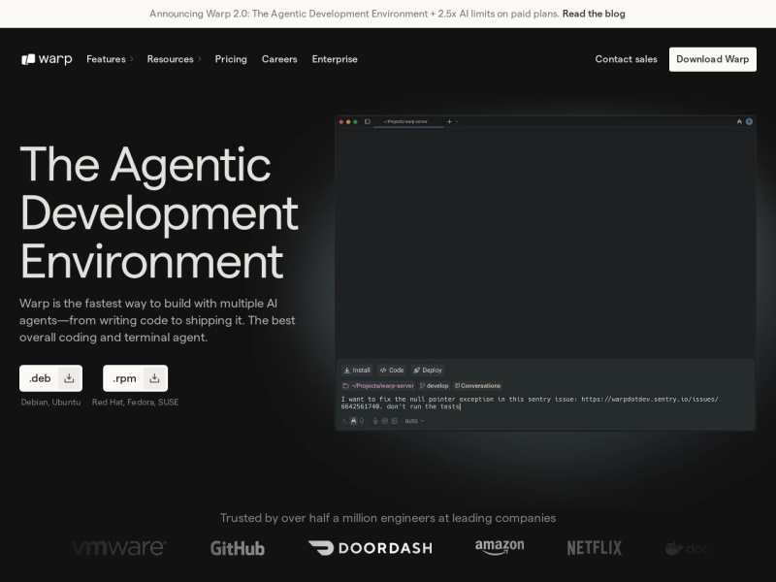Open the Pricing page

pyautogui.click(x=231, y=59)
